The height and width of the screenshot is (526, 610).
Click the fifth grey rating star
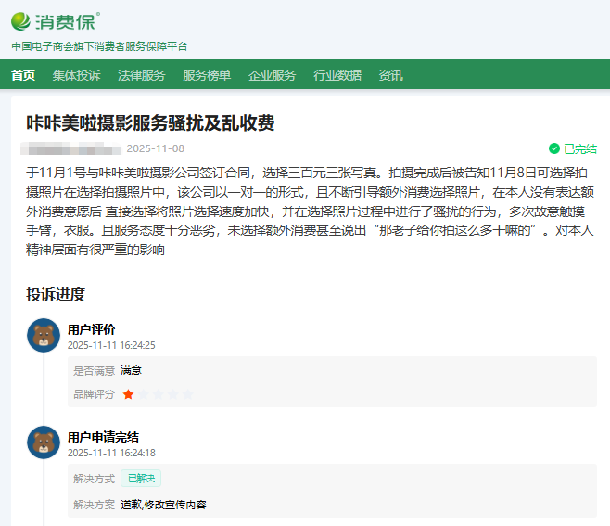(187, 394)
